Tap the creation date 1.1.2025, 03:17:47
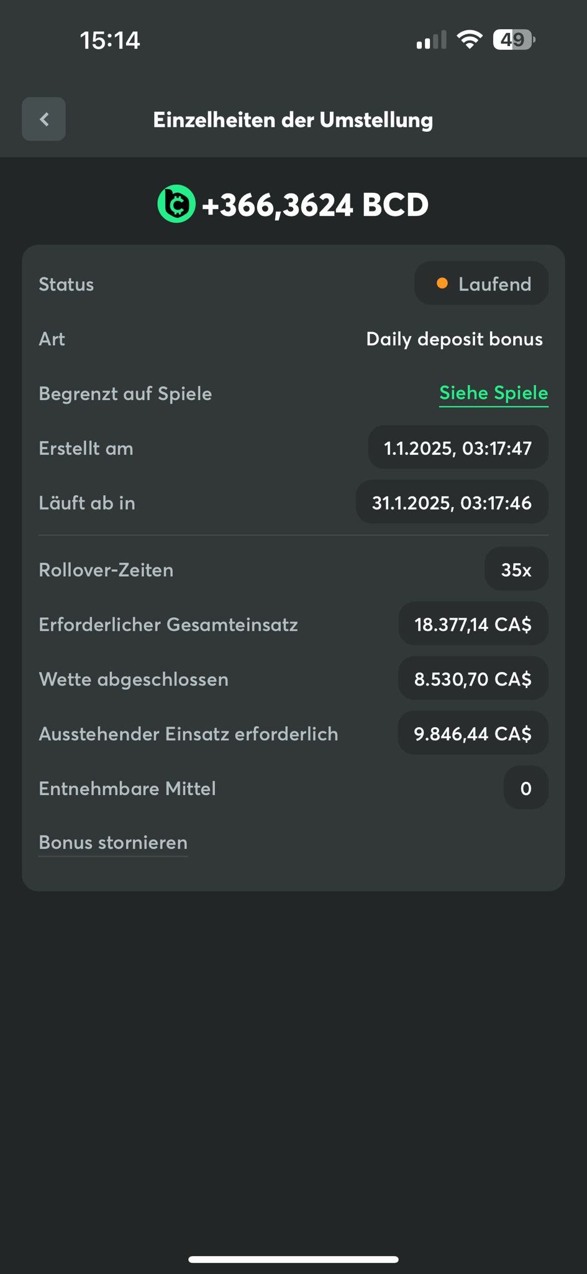 click(458, 448)
